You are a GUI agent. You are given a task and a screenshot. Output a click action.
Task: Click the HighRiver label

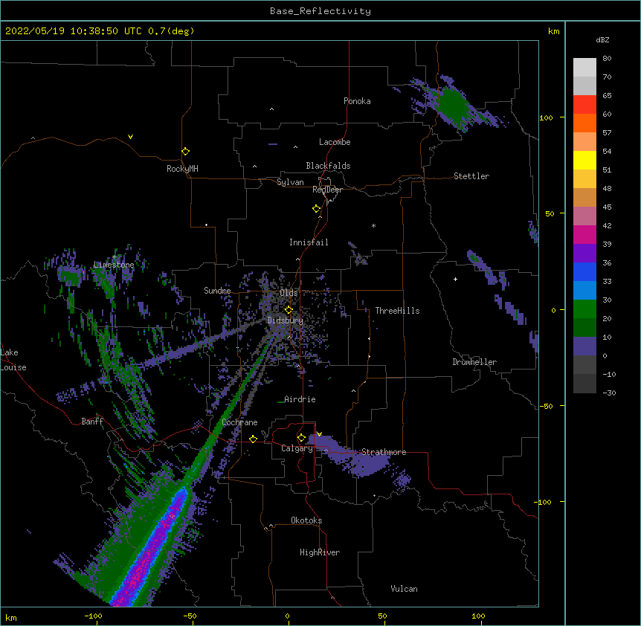pyautogui.click(x=320, y=552)
